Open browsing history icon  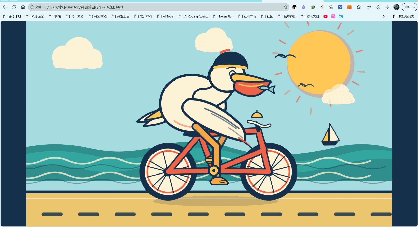378,7
